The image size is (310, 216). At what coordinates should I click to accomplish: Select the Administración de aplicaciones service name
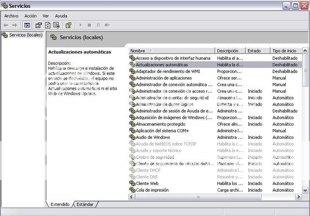click(164, 78)
